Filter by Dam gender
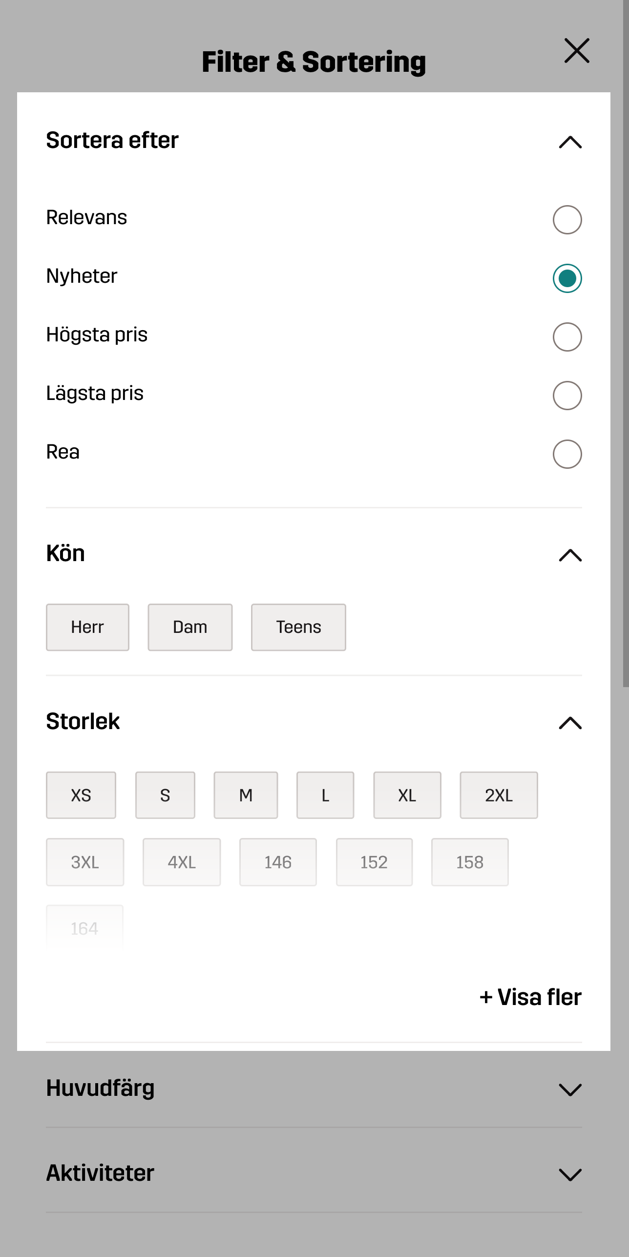The width and height of the screenshot is (629, 1257). pyautogui.click(x=190, y=628)
